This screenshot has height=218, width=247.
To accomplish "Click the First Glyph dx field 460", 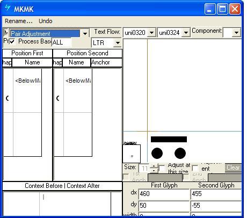I will point(164,194).
